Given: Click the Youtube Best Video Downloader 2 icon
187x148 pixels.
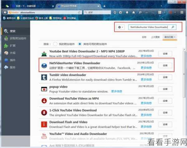Looking at the screenshot, I should click(44, 54).
